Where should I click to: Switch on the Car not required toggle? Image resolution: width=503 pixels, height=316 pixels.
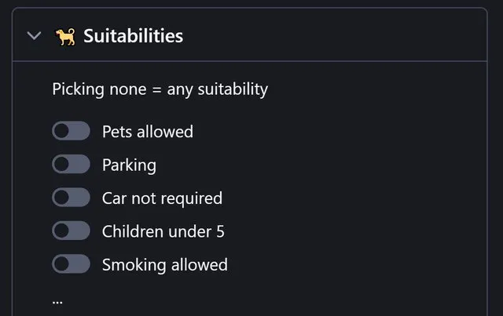(71, 198)
